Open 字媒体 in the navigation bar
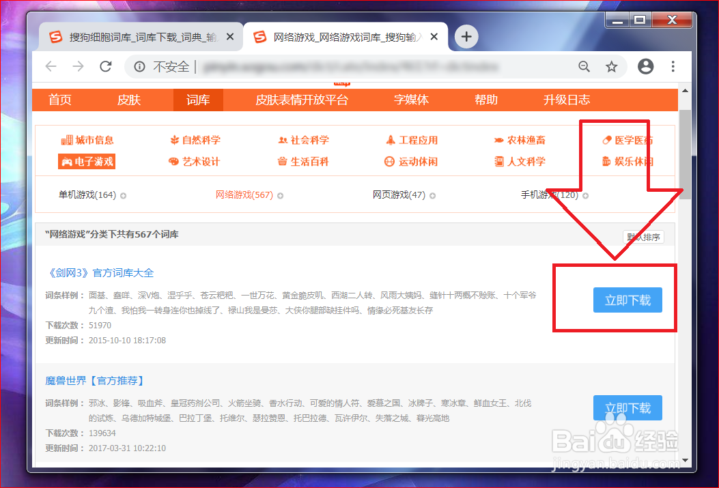Image resolution: width=719 pixels, height=488 pixels. (411, 100)
